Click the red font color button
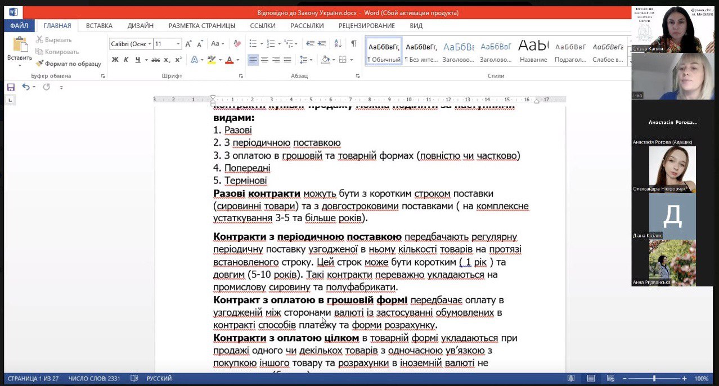The width and height of the screenshot is (719, 386). (x=229, y=60)
